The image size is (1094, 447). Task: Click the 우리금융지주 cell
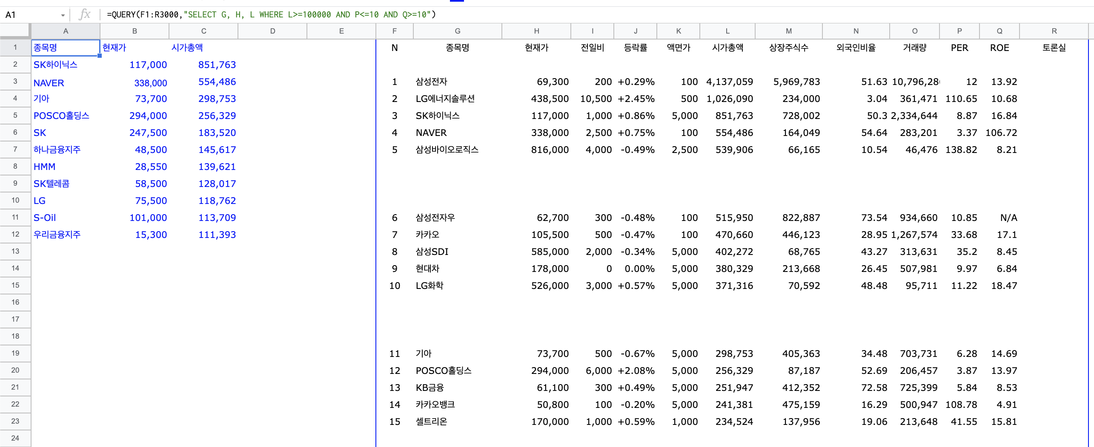tap(66, 235)
